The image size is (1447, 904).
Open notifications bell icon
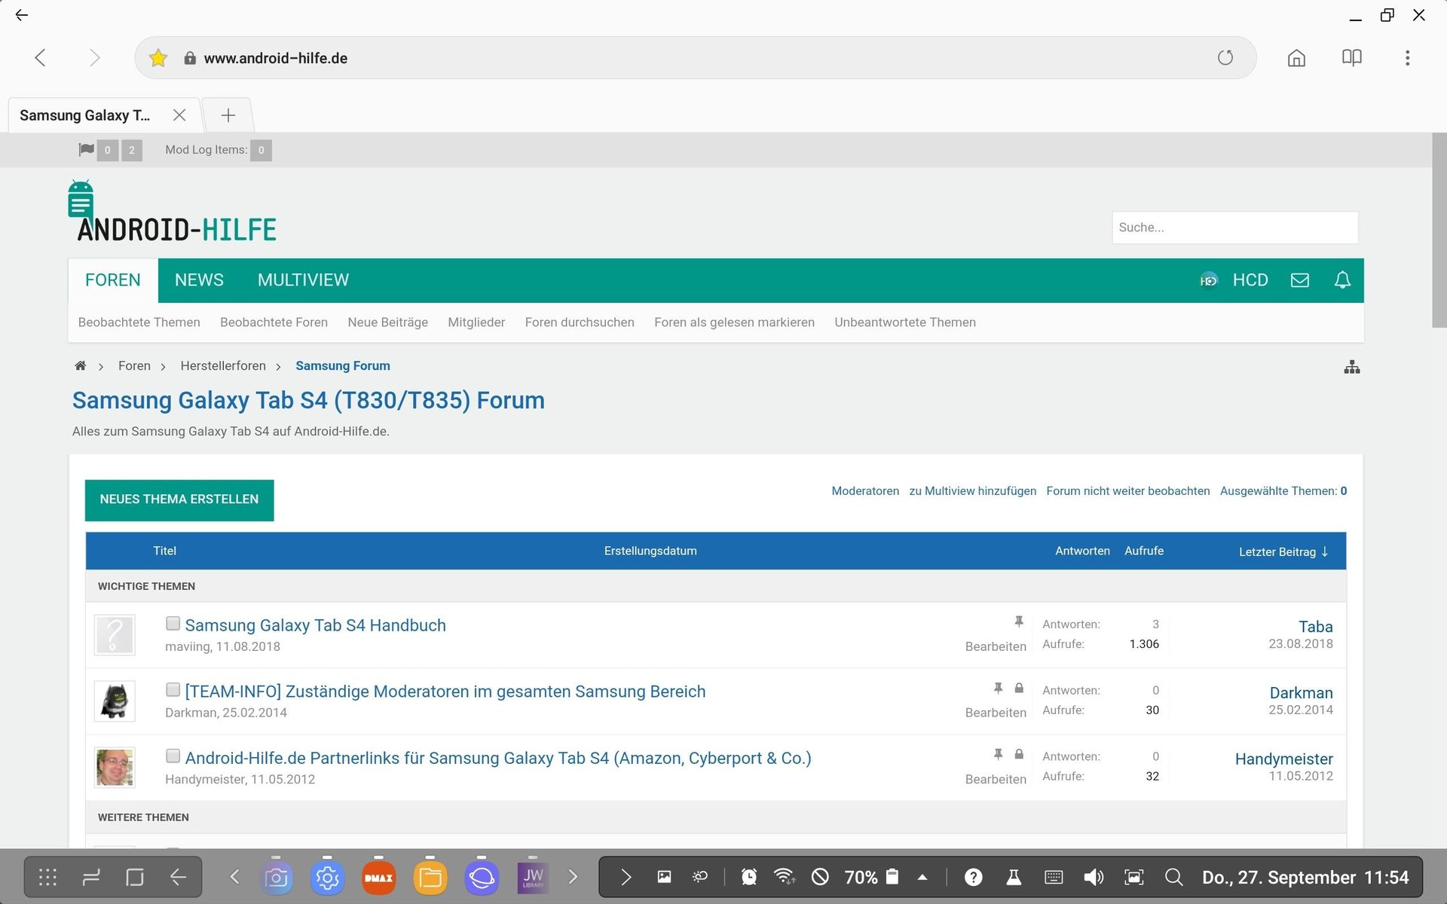(x=1342, y=280)
